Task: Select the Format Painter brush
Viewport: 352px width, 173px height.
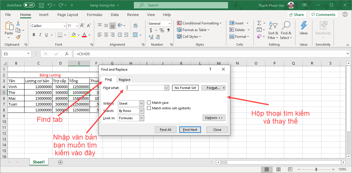Action: [x=18, y=37]
